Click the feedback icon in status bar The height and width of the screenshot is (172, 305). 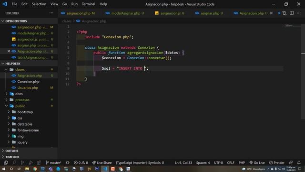pos(291,162)
